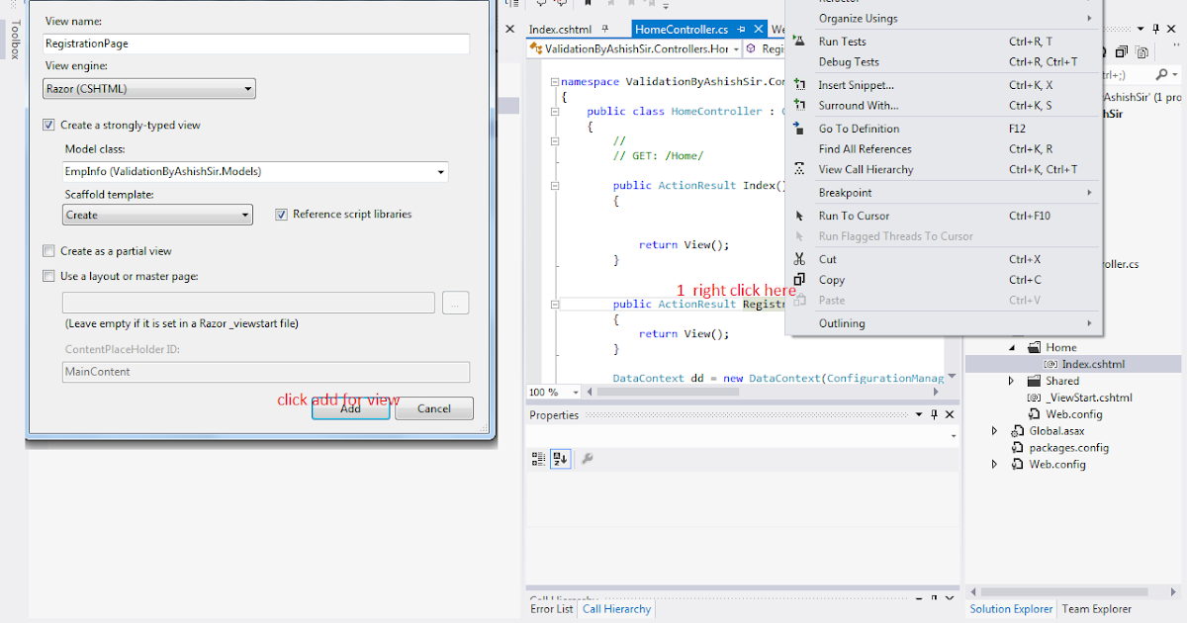The height and width of the screenshot is (623, 1187).
Task: Toggle pin on HomeController.cs tab
Action: tap(741, 30)
